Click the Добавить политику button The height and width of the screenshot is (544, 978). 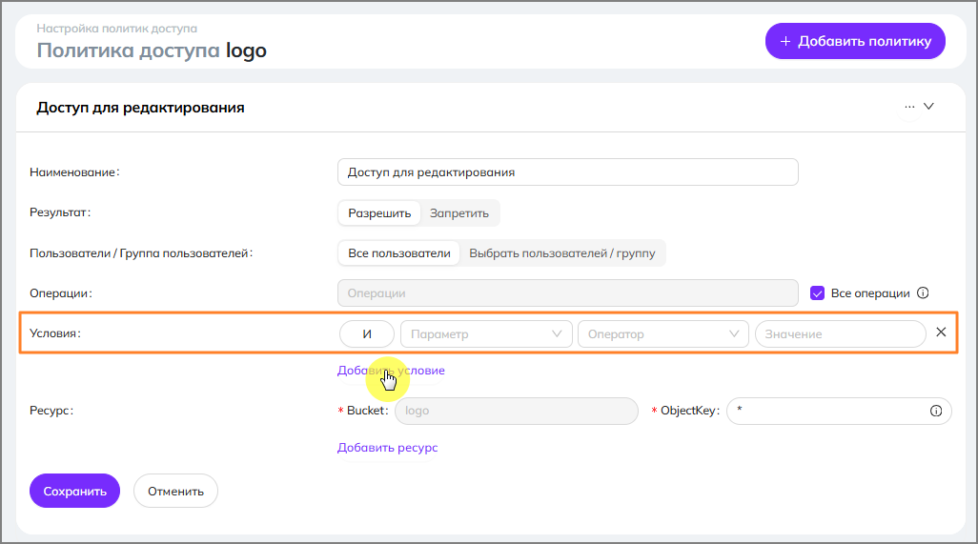(855, 41)
